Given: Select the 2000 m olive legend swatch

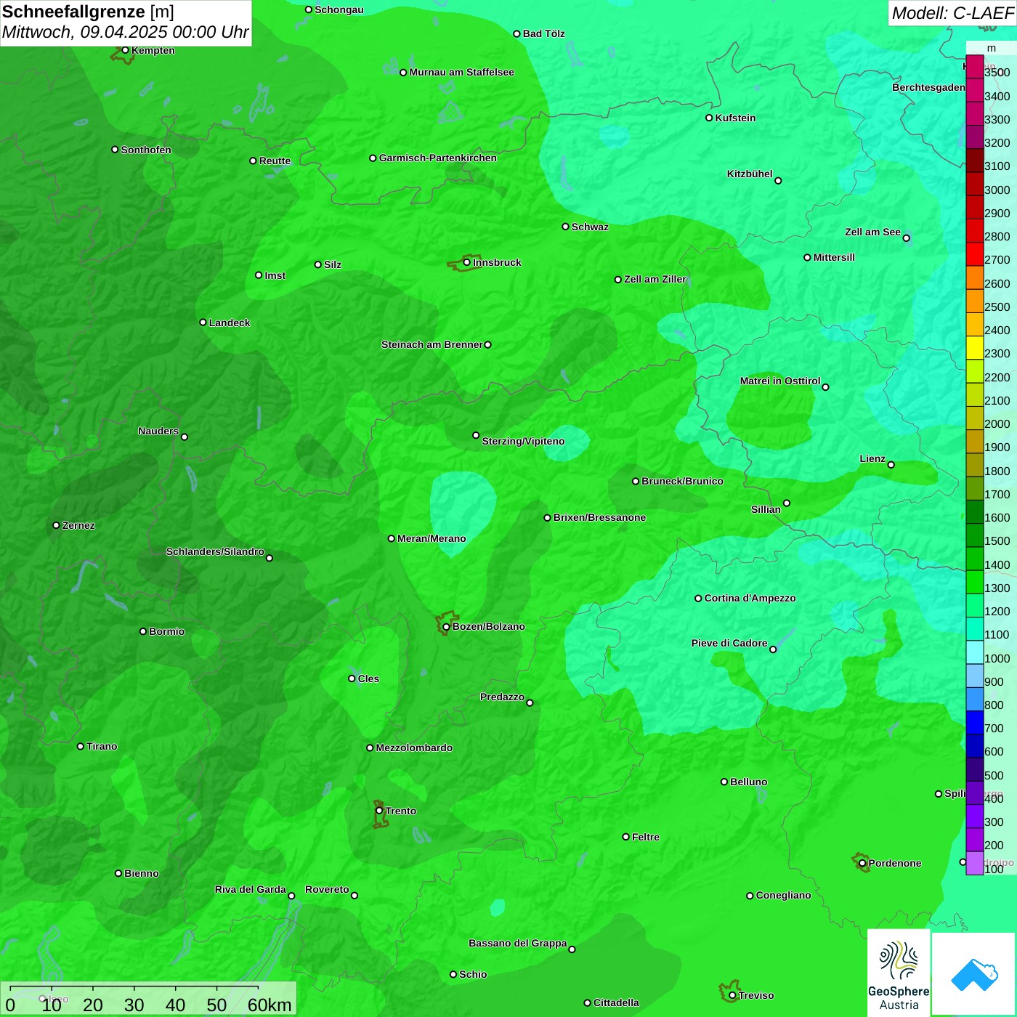Looking at the screenshot, I should [975, 418].
